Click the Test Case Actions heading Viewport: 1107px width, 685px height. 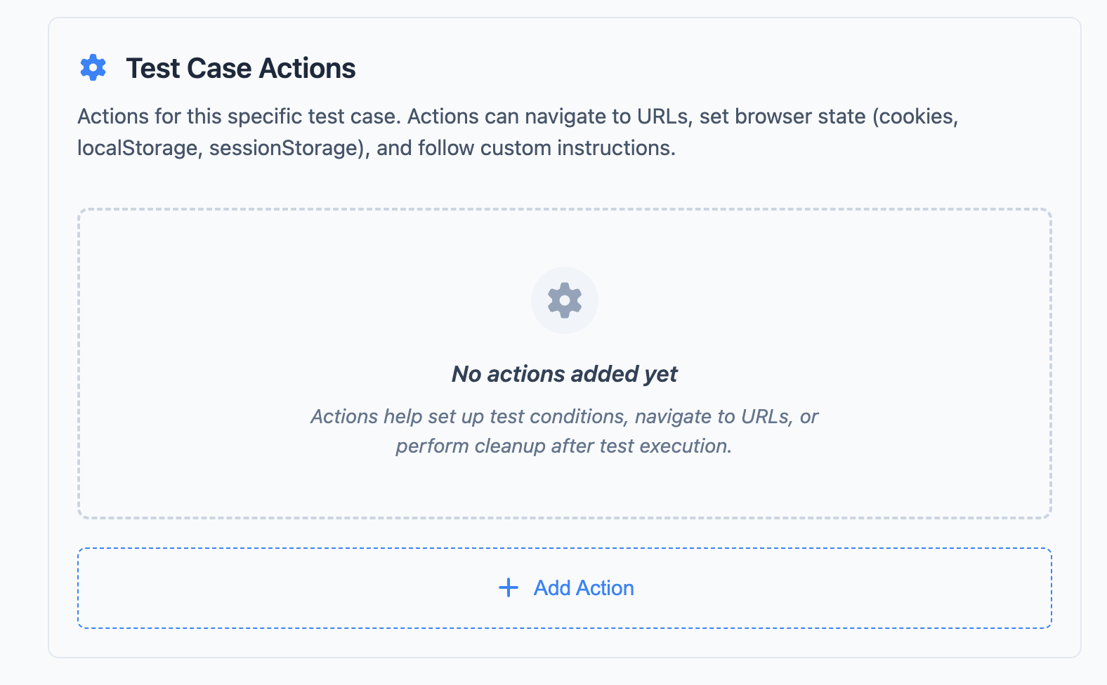tap(240, 67)
